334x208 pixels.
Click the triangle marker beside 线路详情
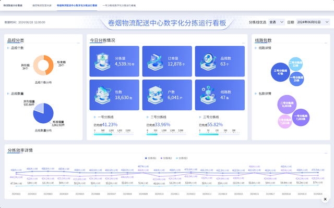[x=256, y=48]
